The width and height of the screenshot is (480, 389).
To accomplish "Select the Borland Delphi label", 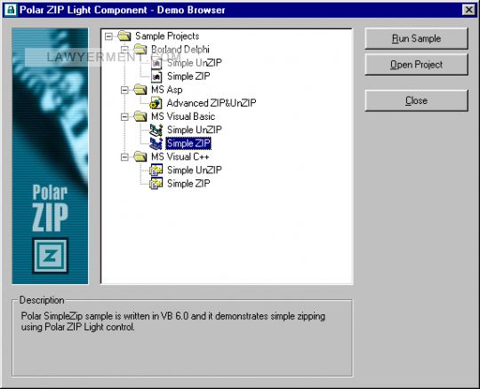I will coord(180,50).
